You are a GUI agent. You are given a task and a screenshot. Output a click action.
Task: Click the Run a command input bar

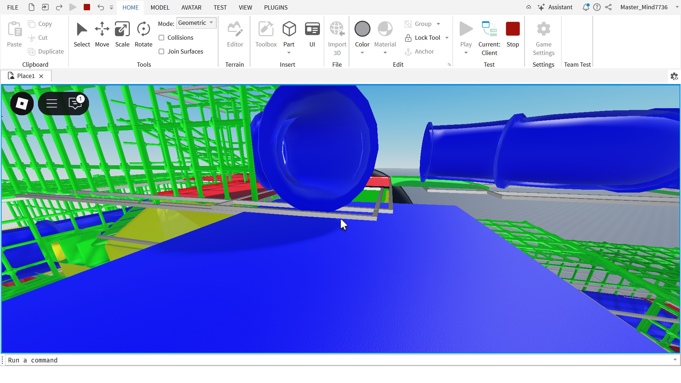pos(337,360)
